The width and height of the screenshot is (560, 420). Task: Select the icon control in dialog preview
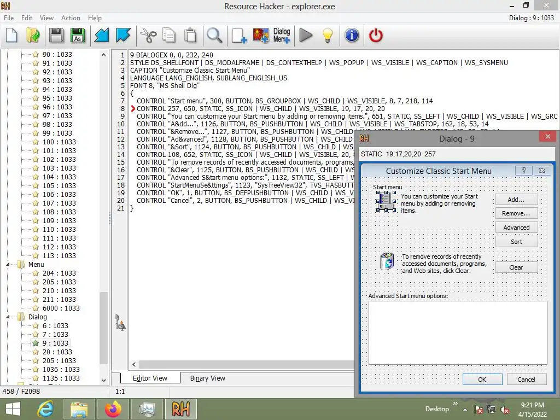tap(386, 201)
